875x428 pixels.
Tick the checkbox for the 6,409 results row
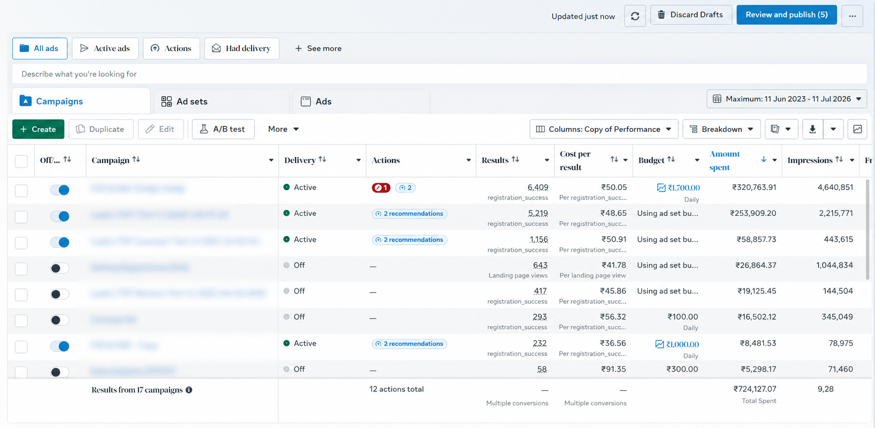21,191
